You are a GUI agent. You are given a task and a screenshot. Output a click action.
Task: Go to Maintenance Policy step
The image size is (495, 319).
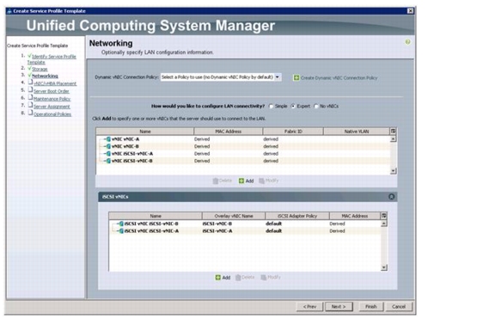tap(52, 99)
